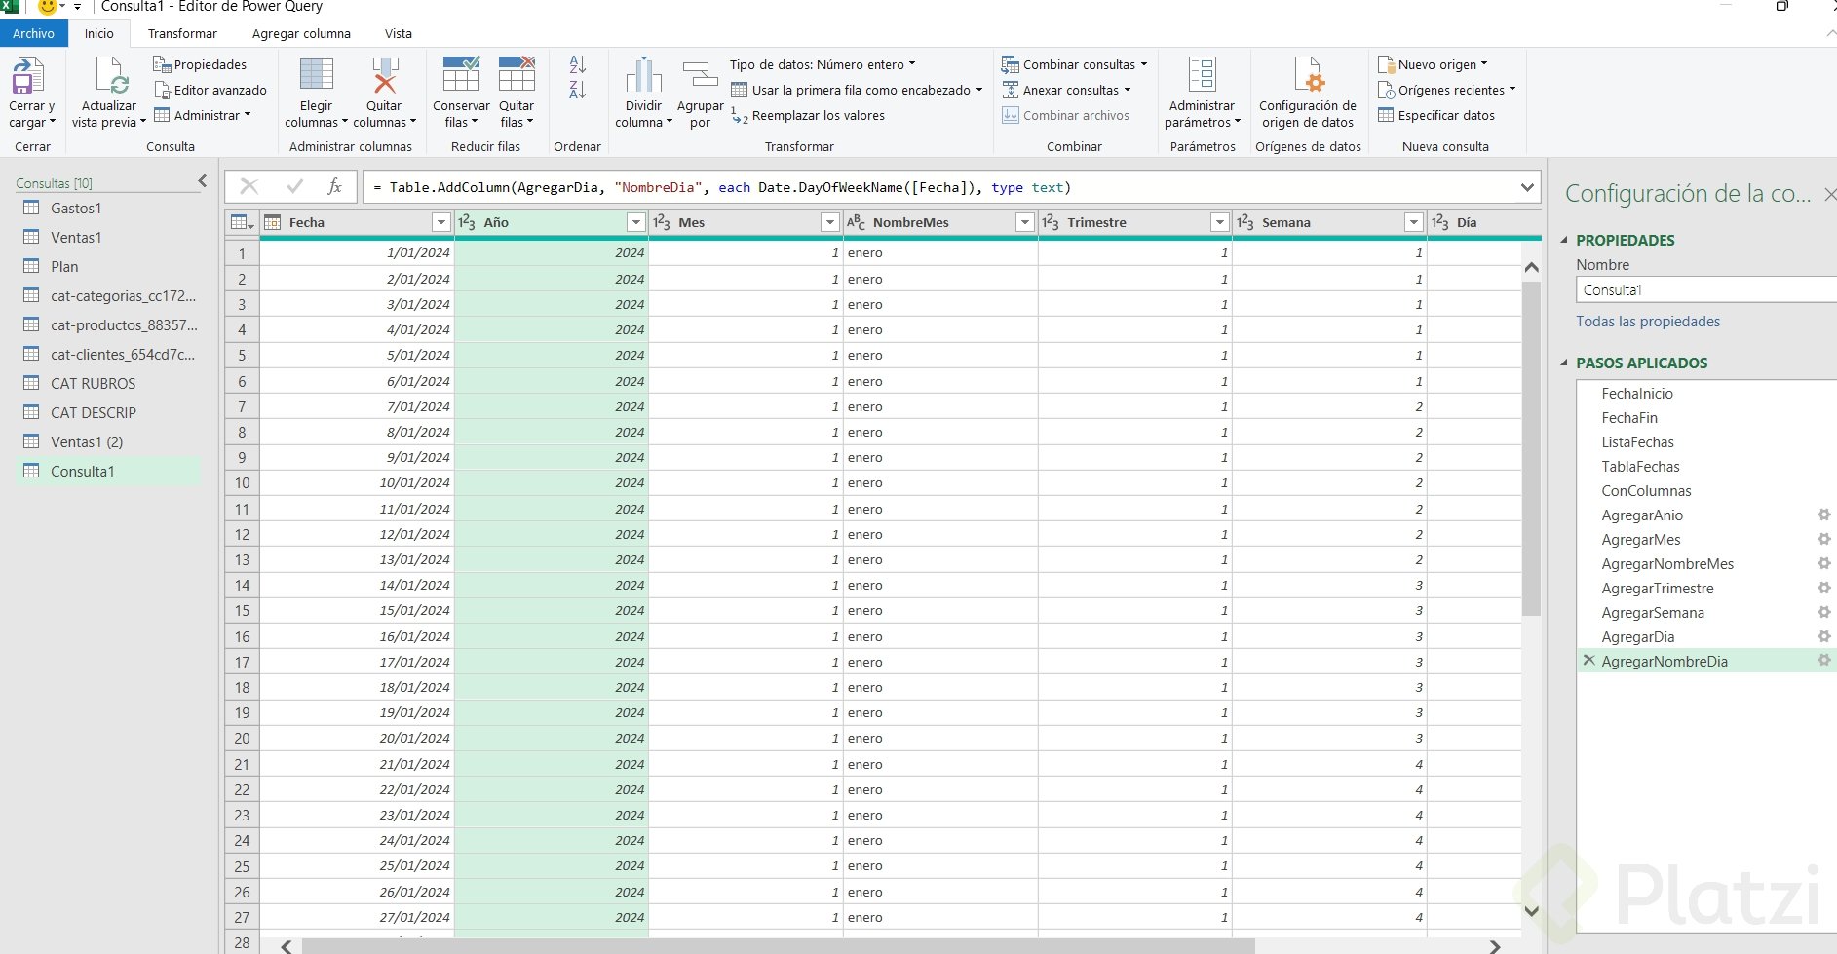Click the Agrupar por icon
The width and height of the screenshot is (1837, 954).
pos(700,76)
